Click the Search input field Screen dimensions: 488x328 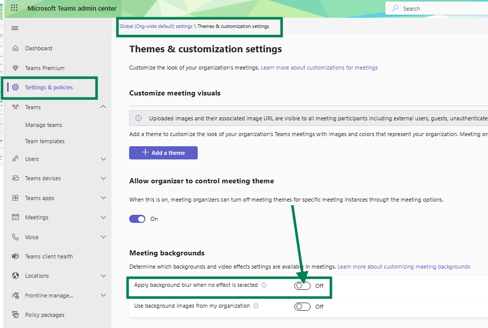pyautogui.click(x=436, y=9)
